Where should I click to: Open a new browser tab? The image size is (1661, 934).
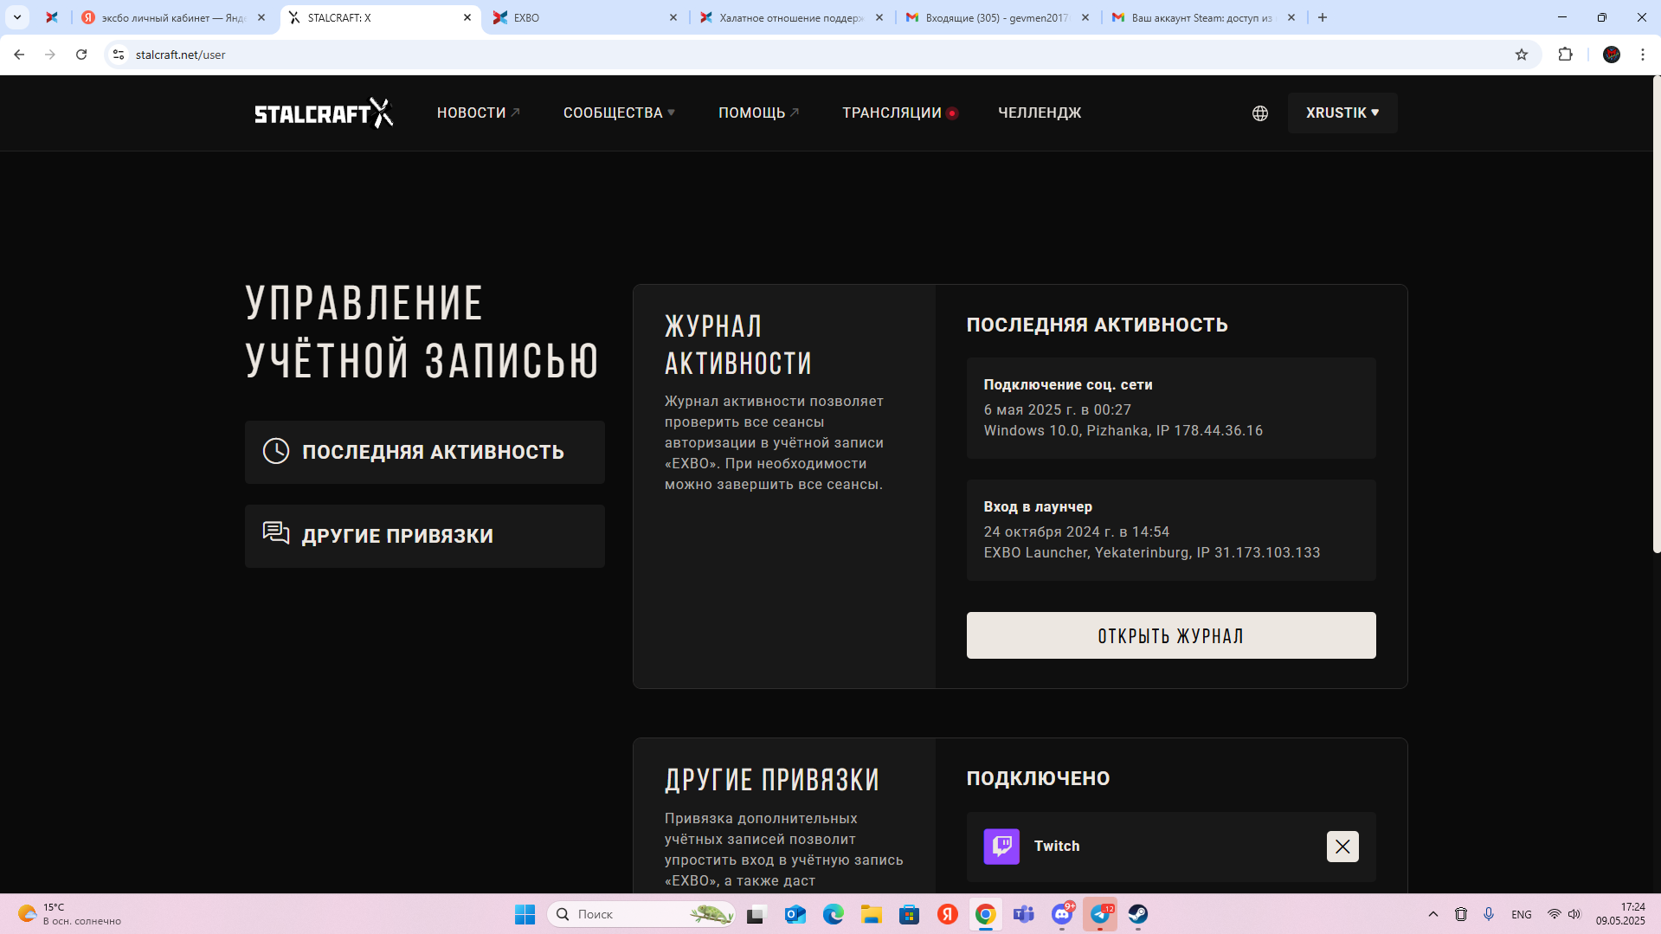point(1323,17)
